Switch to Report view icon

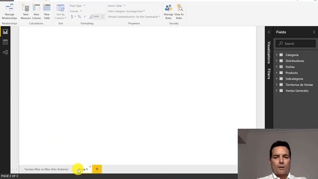point(5,32)
